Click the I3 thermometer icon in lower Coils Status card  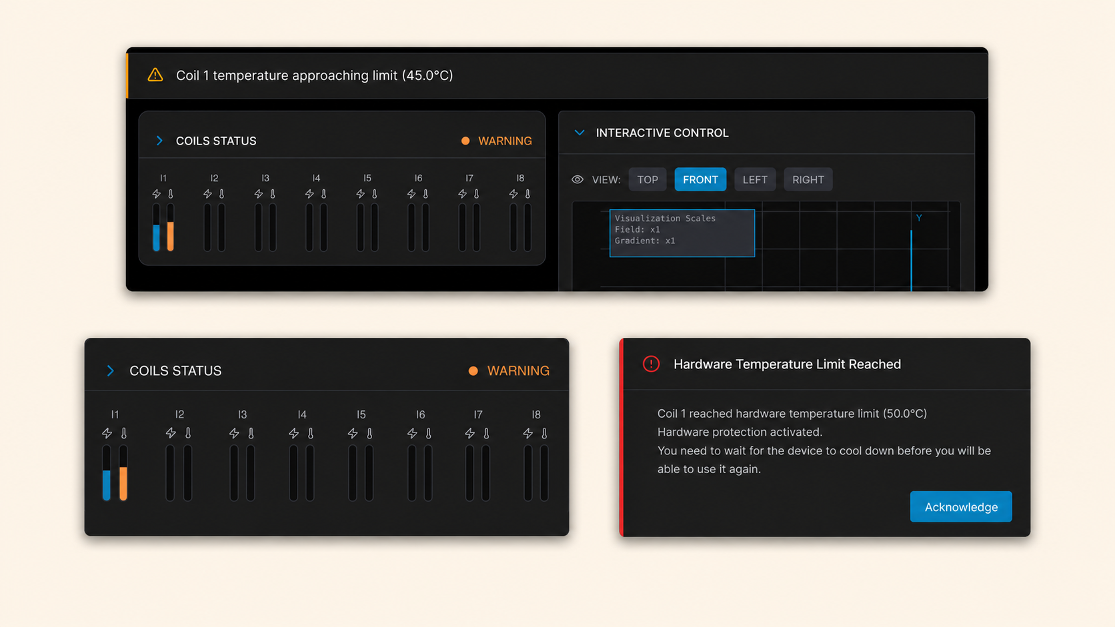pos(251,433)
